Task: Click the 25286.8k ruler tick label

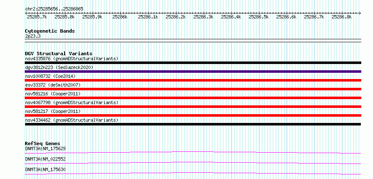Action: [342, 17]
